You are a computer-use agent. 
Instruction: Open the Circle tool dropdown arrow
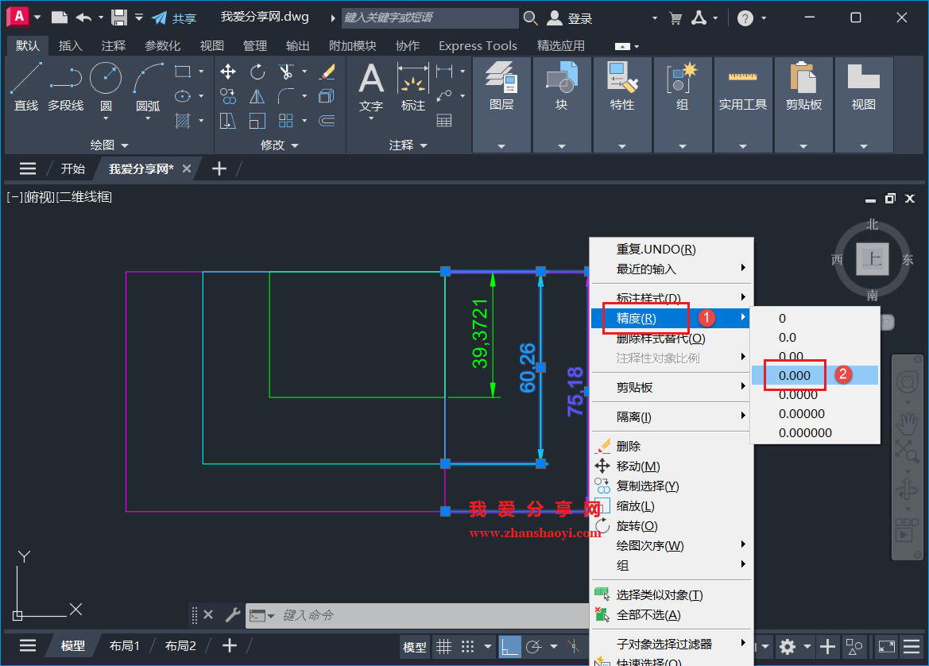(x=106, y=119)
